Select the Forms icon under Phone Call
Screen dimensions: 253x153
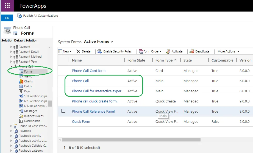click(x=21, y=71)
